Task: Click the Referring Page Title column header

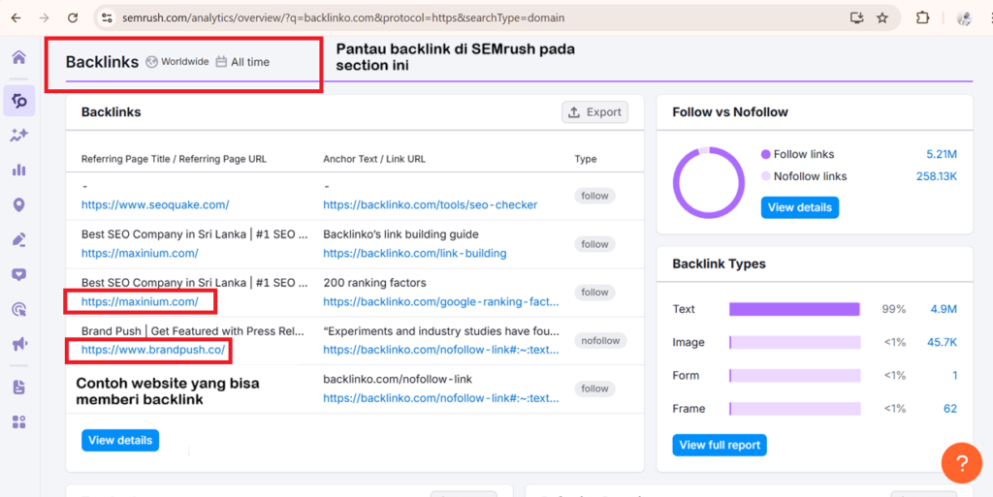Action: pyautogui.click(x=174, y=159)
